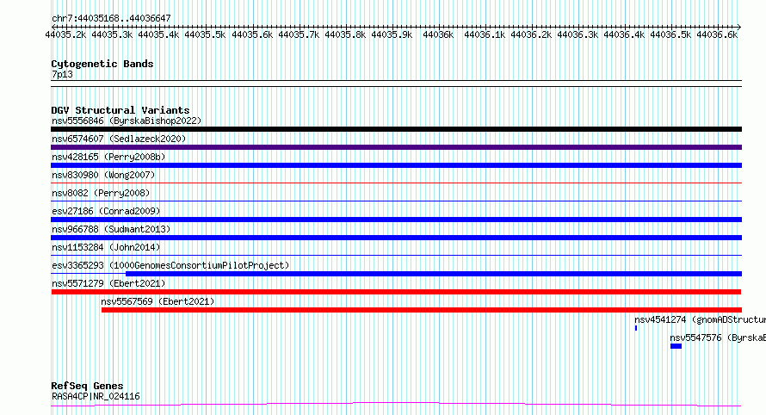The width and height of the screenshot is (766, 415).
Task: Open the nsv5547576 variant label
Action: pos(718,338)
